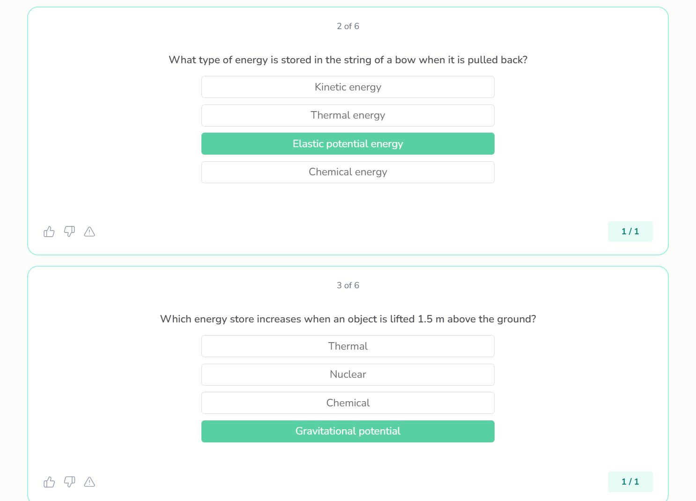The width and height of the screenshot is (696, 501).
Task: Choose Thermal for question 3
Action: click(348, 346)
